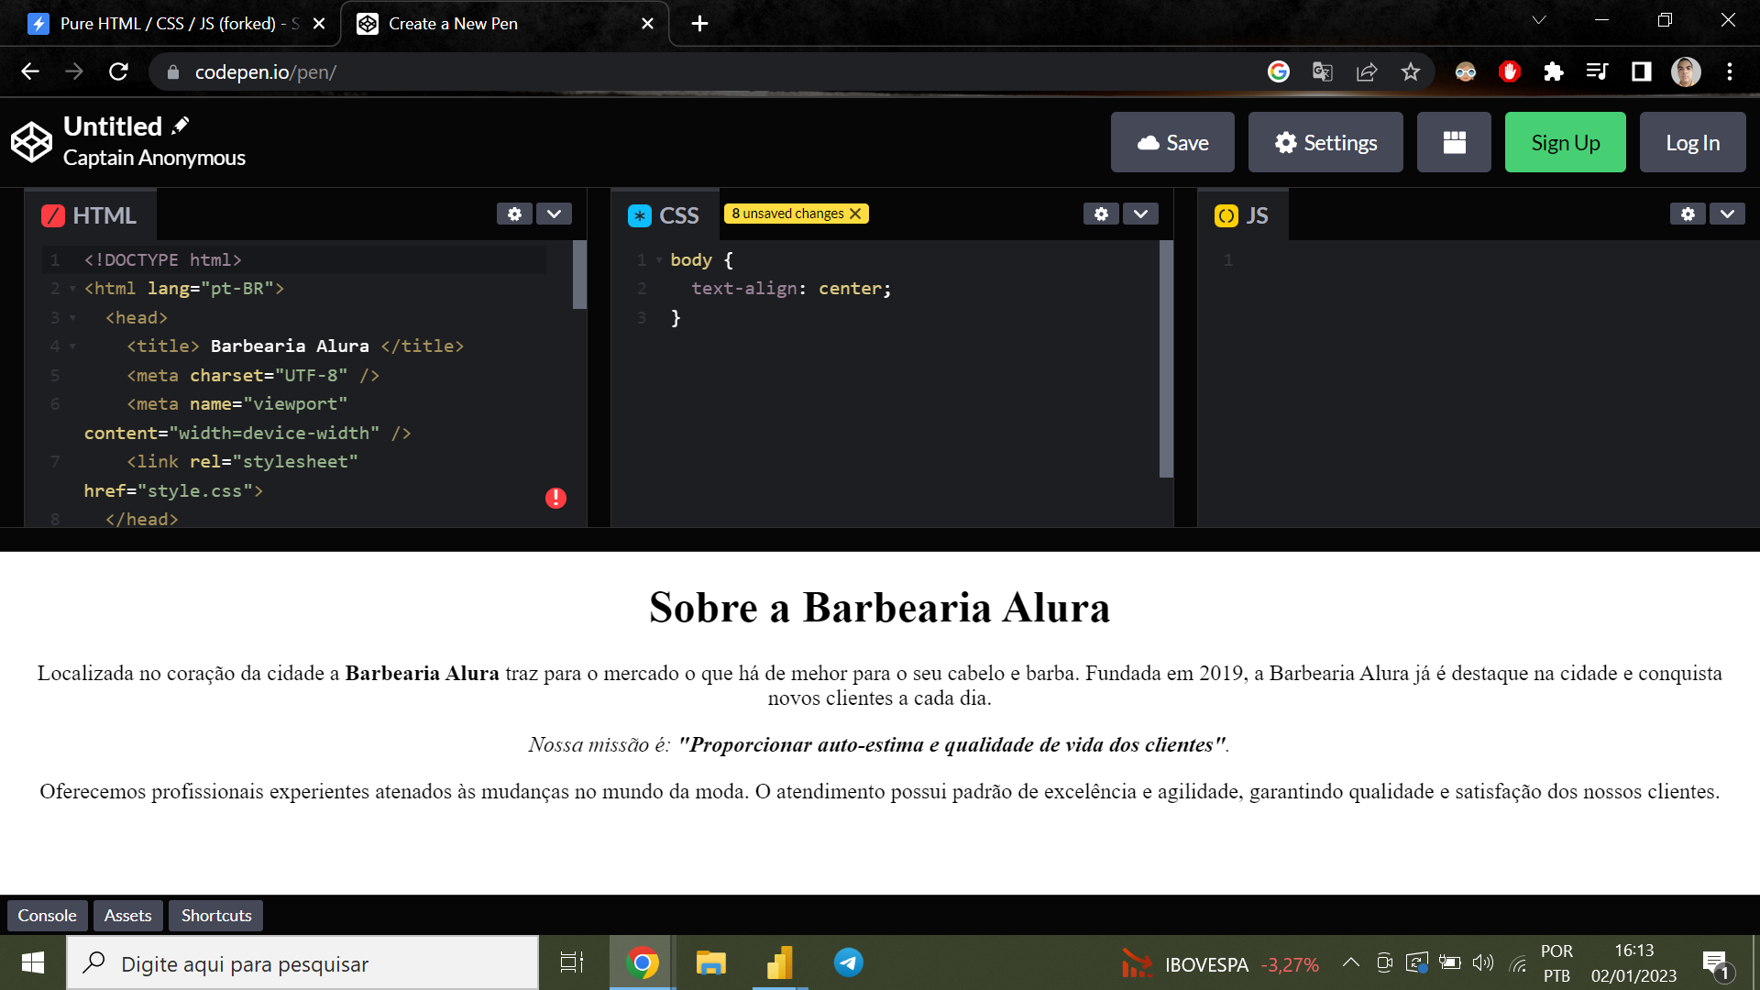This screenshot has width=1760, height=990.
Task: Expand the HTML panel dropdown chevron
Action: [554, 214]
